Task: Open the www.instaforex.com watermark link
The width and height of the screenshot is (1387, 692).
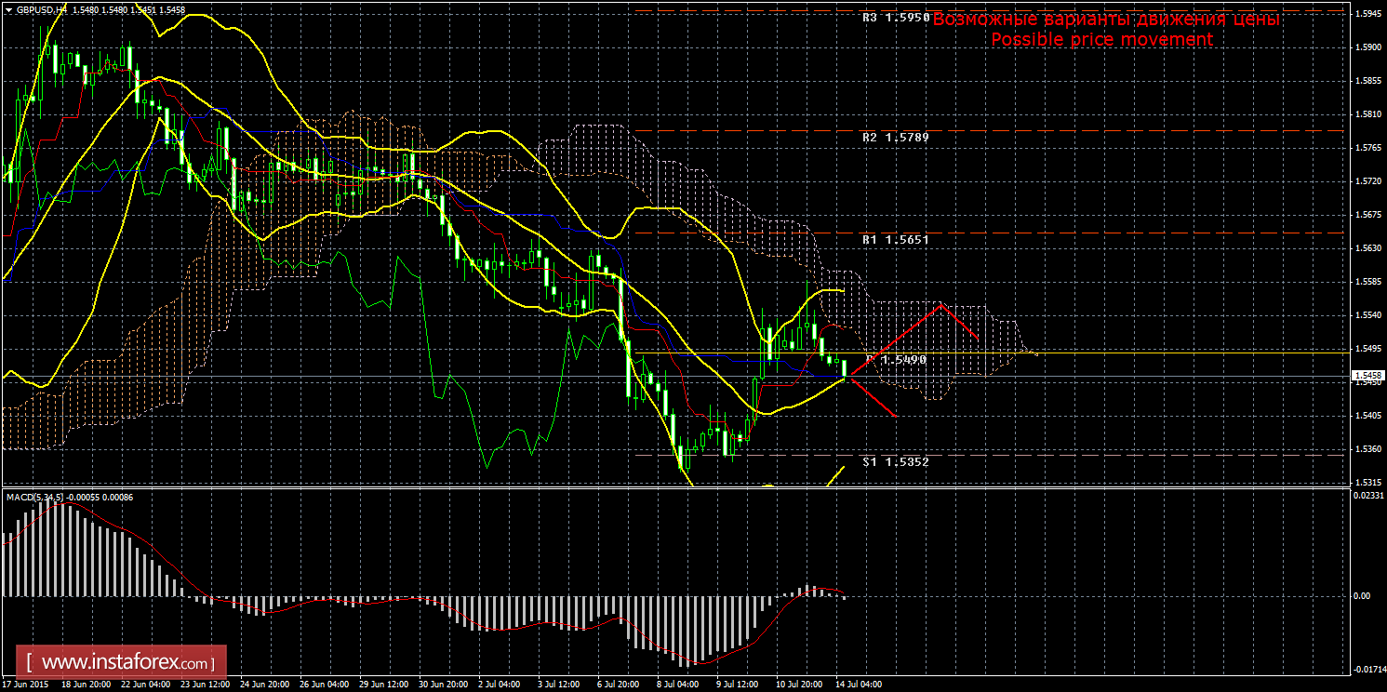Action: (x=127, y=663)
